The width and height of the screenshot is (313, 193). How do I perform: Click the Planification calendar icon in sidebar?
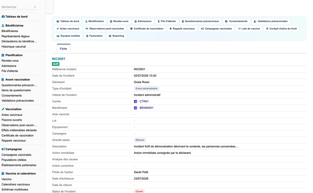coord(3,55)
